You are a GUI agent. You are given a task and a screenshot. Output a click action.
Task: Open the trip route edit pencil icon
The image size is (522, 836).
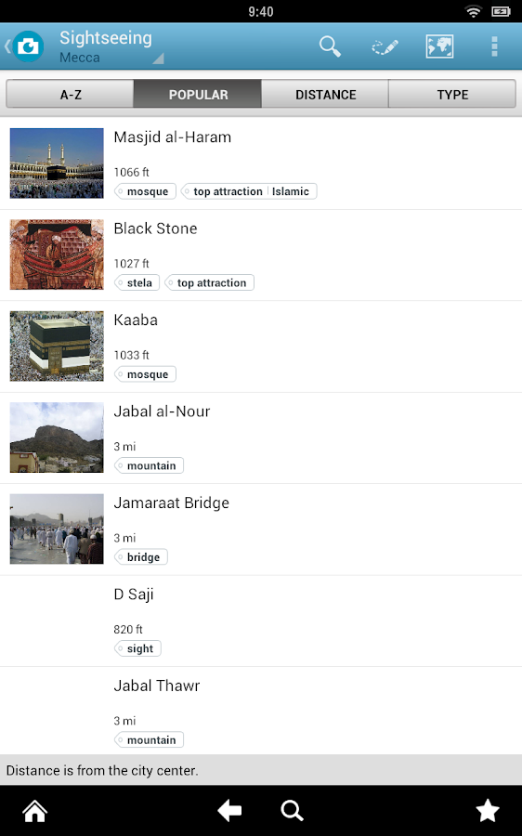(385, 47)
